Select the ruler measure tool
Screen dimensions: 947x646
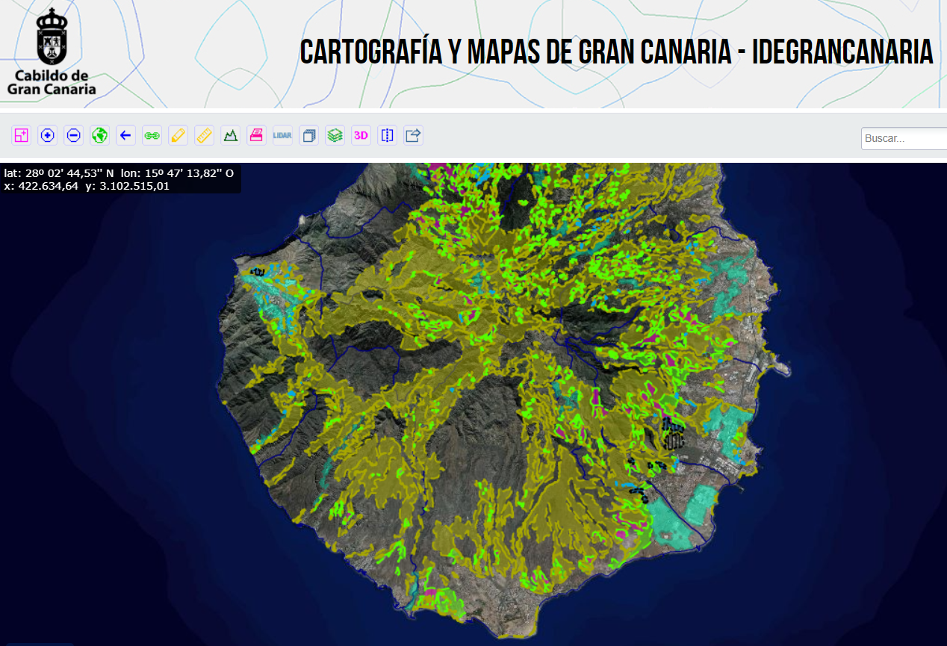(x=204, y=135)
